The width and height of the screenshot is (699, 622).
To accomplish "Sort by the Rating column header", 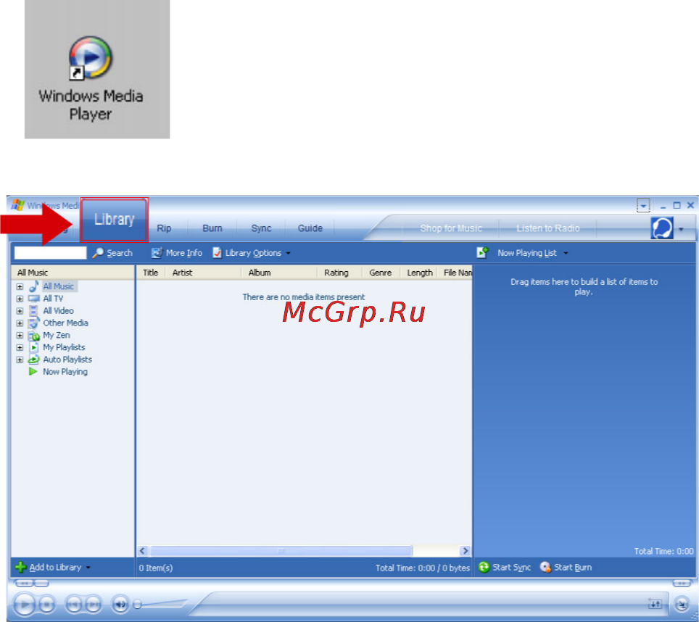I will point(339,273).
